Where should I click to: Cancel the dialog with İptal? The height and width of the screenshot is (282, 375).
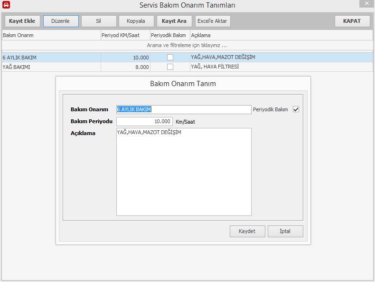(285, 231)
